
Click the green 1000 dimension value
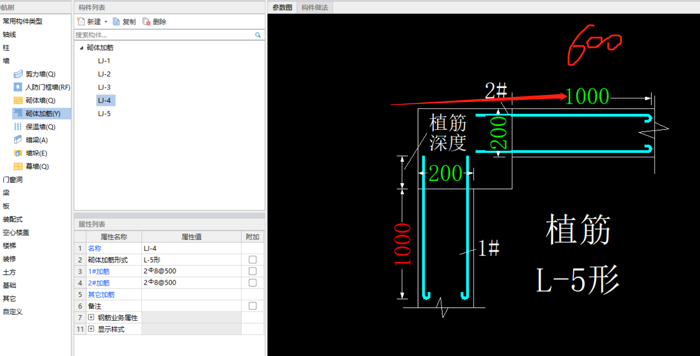pyautogui.click(x=587, y=96)
